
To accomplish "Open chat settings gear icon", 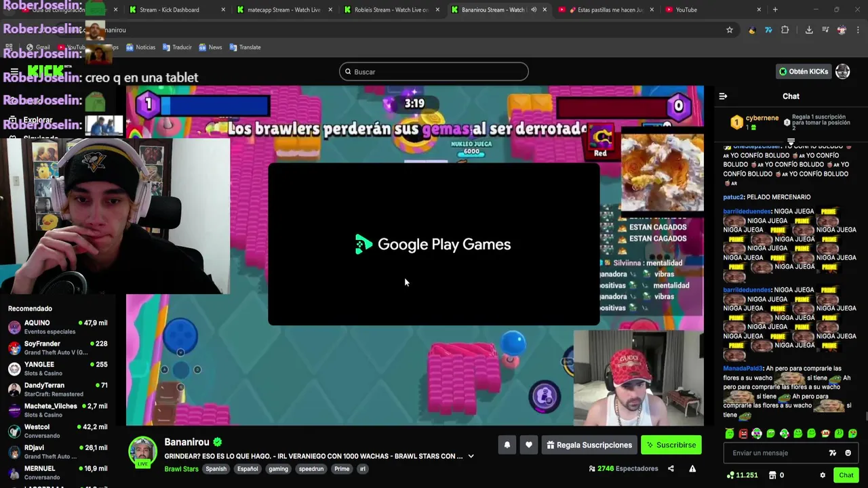I will 823,475.
